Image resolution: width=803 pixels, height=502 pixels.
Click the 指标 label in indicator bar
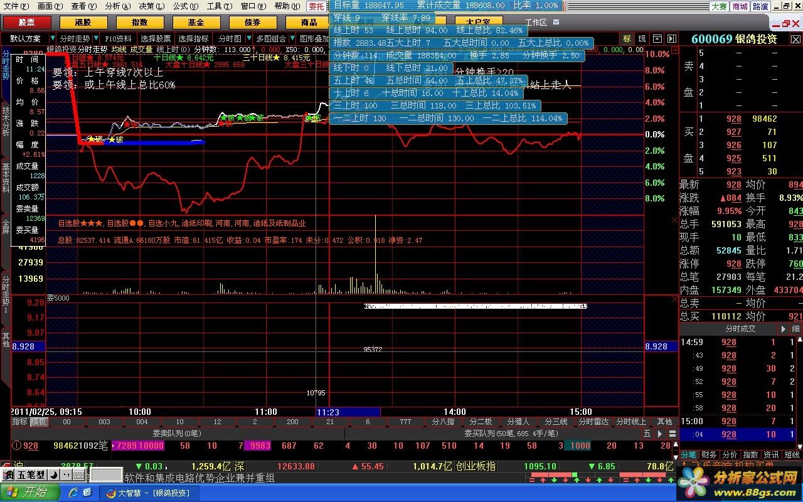coord(19,422)
